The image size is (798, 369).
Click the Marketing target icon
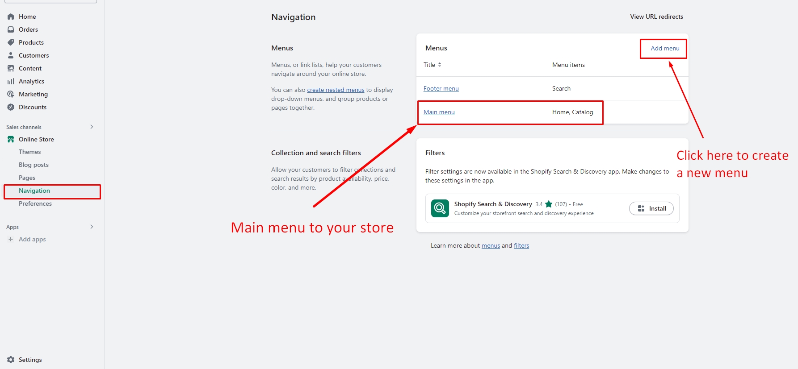11,94
